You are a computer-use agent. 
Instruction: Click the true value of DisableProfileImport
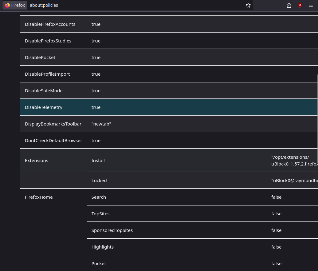[x=96, y=74]
